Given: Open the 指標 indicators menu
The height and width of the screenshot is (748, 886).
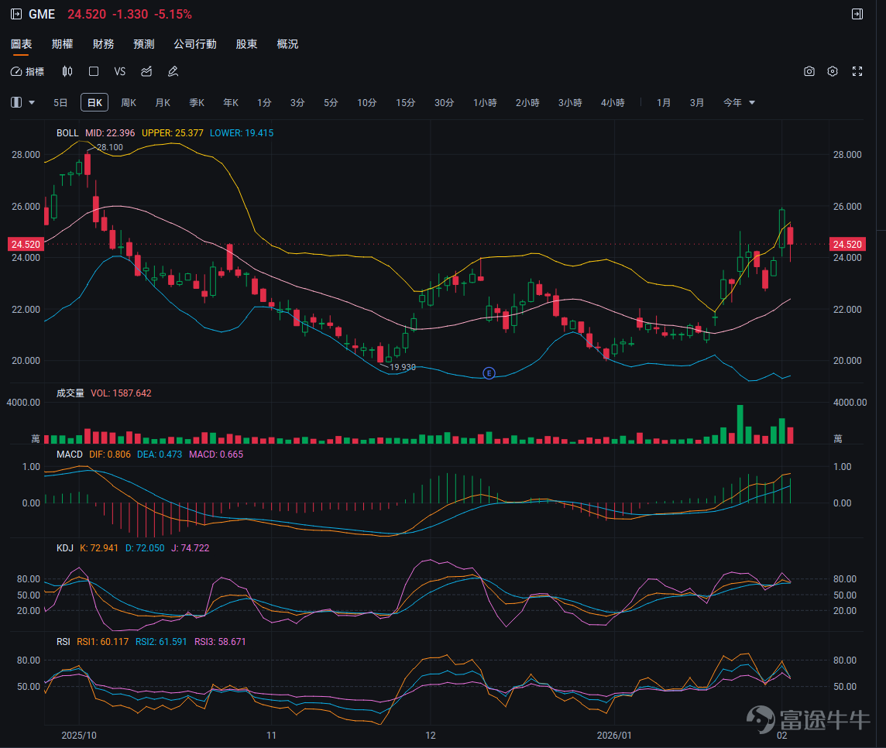Looking at the screenshot, I should tap(28, 71).
